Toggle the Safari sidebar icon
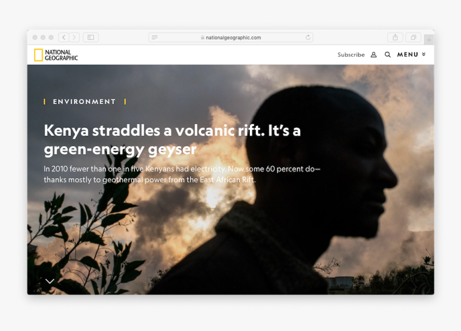The height and width of the screenshot is (331, 461). point(91,37)
